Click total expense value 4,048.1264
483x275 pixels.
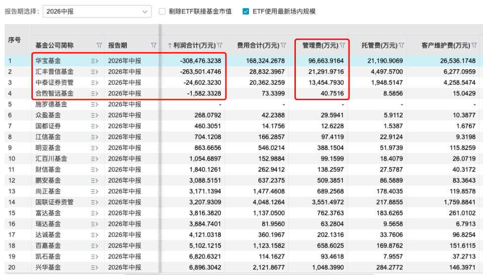(269, 202)
